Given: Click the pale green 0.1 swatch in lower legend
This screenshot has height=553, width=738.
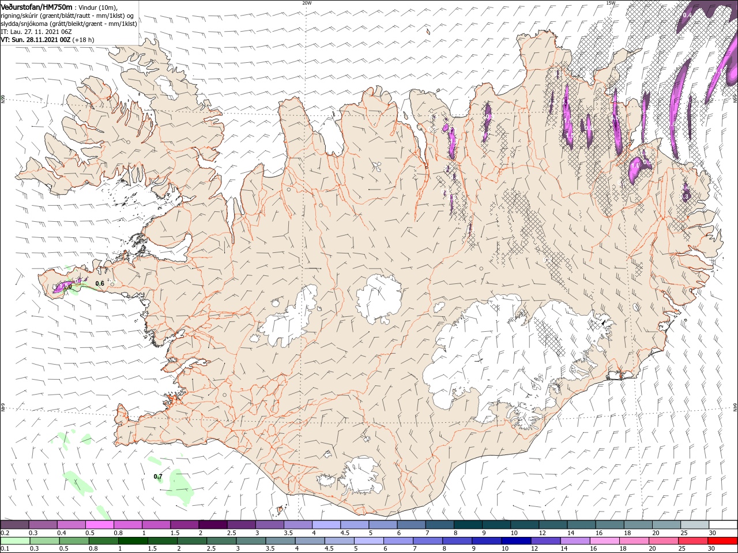Looking at the screenshot, I should click(x=14, y=541).
